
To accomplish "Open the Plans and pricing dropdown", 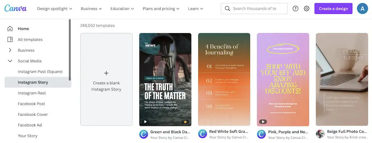I will click(x=161, y=9).
